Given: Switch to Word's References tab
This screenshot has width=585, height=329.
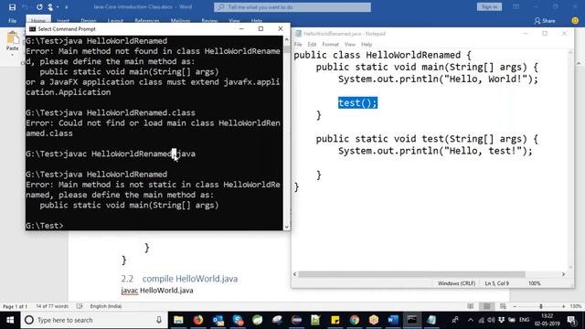Looking at the screenshot, I should (147, 21).
